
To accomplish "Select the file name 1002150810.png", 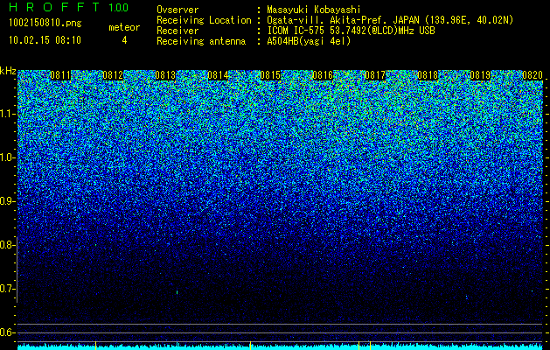I will coord(45,24).
